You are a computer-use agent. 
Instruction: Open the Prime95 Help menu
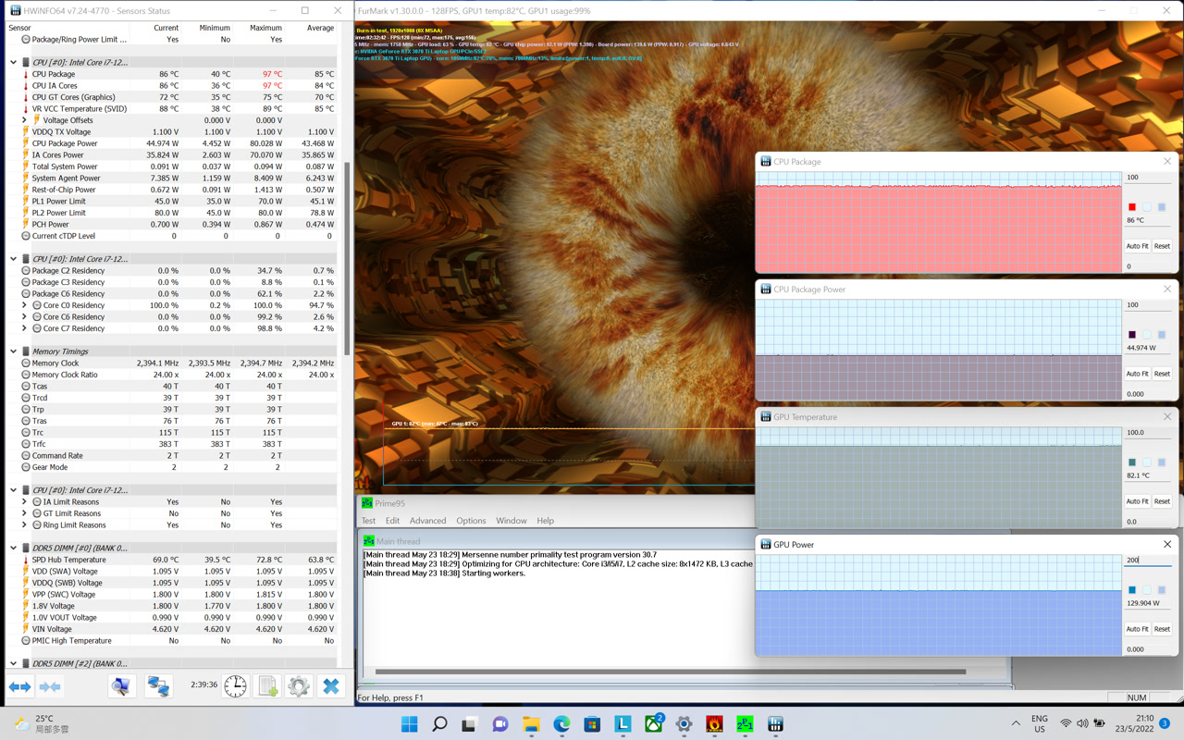[545, 521]
